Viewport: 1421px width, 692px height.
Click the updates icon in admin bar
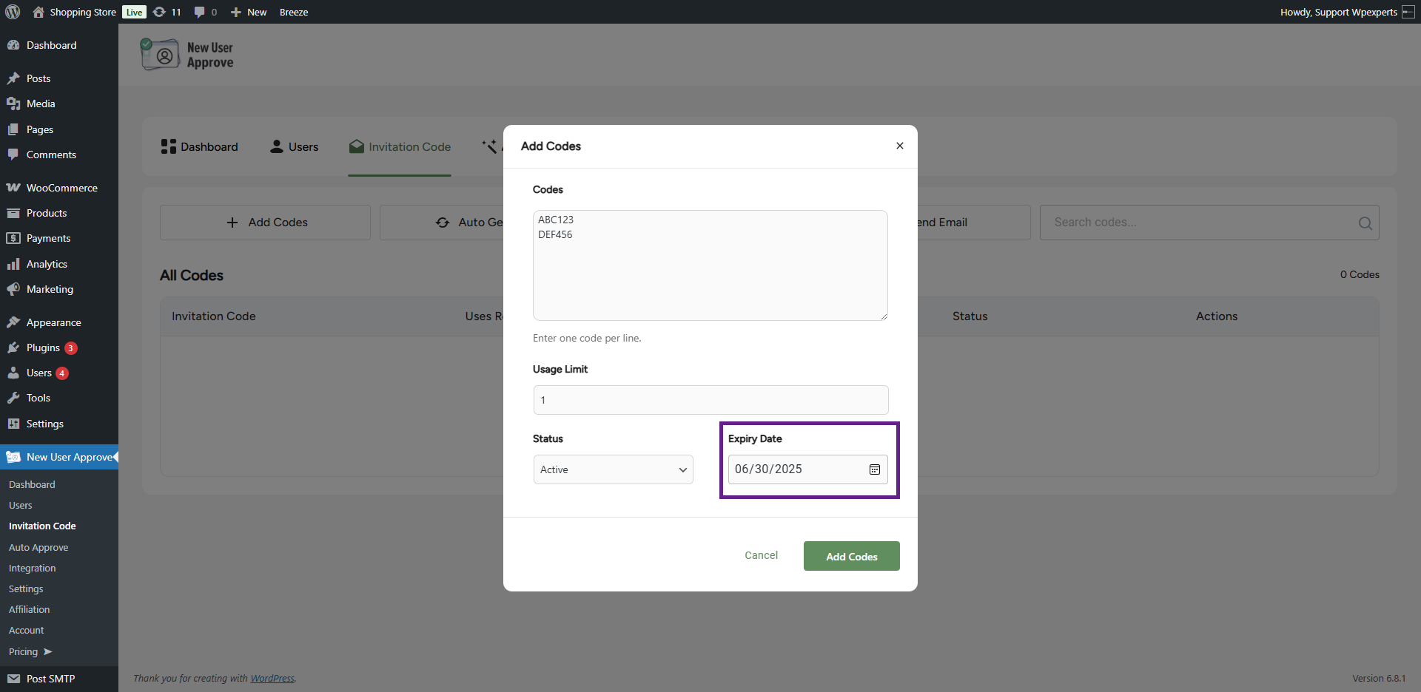click(167, 12)
